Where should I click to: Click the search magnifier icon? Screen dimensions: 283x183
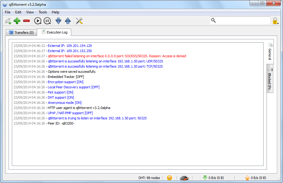pyautogui.click(x=214, y=20)
